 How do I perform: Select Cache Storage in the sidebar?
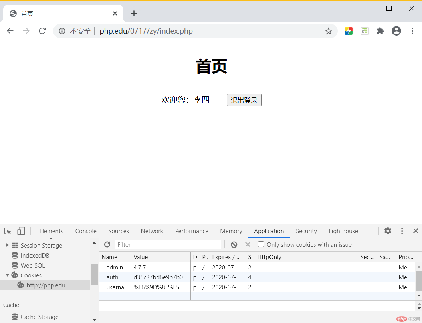pos(40,317)
